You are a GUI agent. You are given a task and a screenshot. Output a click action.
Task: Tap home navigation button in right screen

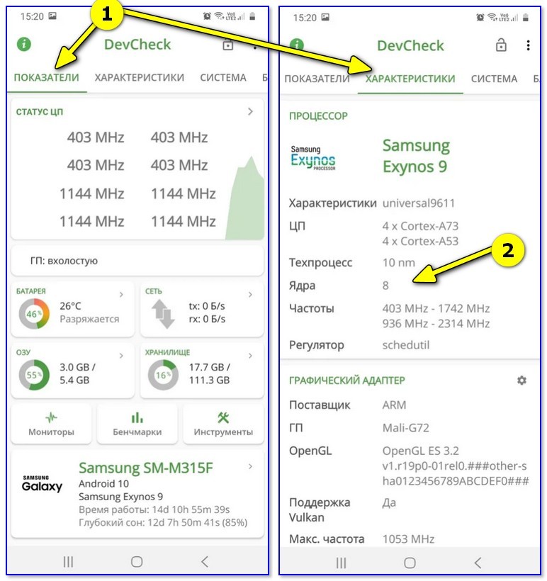click(410, 563)
